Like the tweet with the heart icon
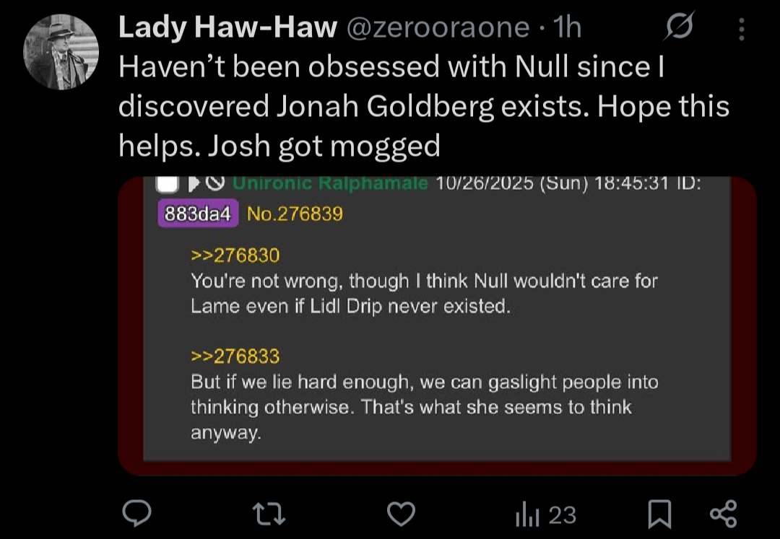This screenshot has width=780, height=539. point(401,514)
